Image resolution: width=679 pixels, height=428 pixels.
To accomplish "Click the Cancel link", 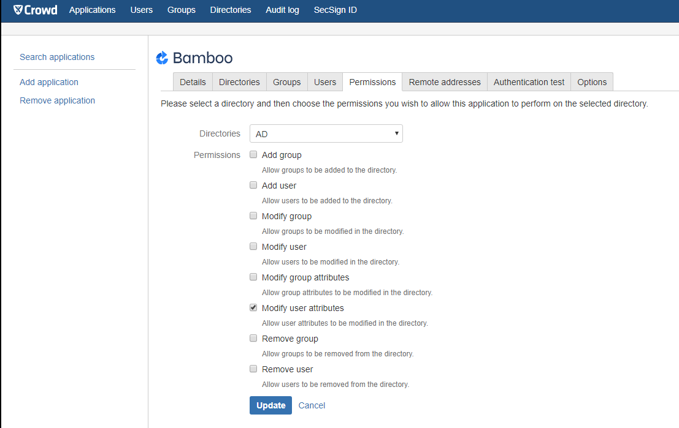I will pos(312,405).
